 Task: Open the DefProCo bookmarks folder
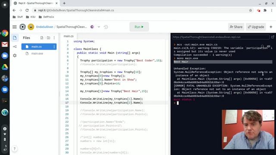click(x=46, y=17)
